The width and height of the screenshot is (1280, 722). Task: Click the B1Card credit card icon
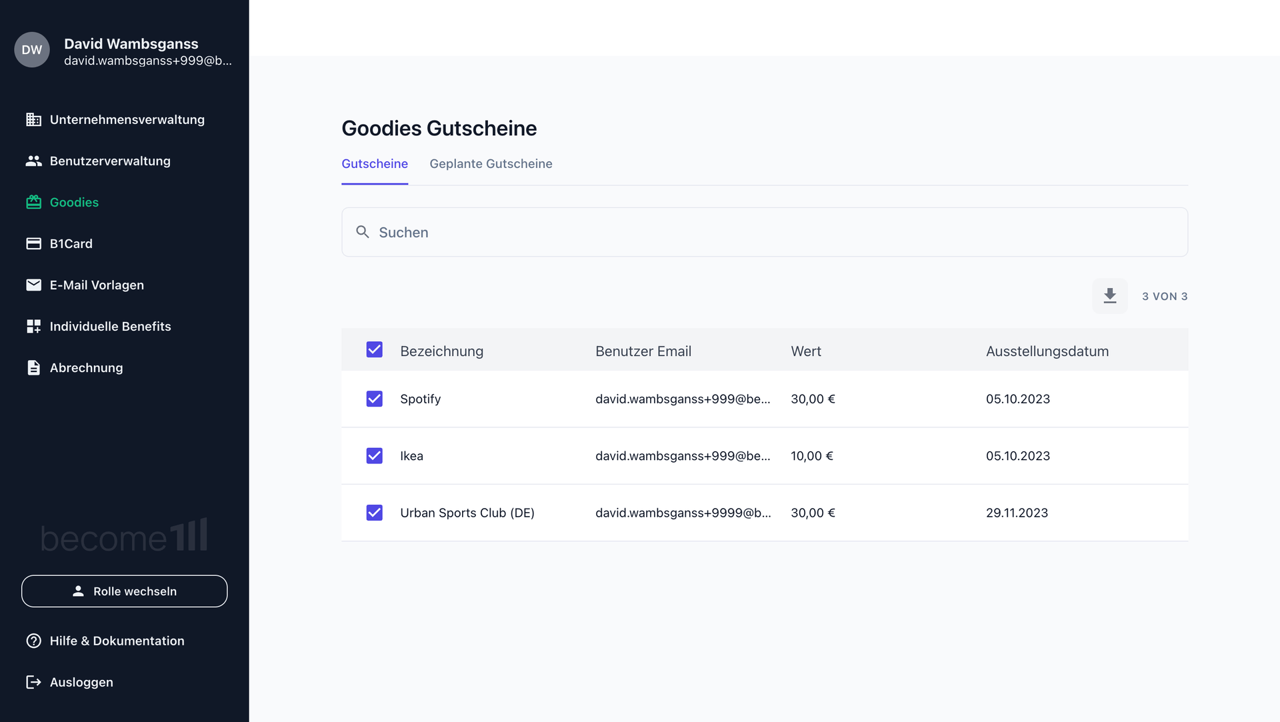(33, 244)
